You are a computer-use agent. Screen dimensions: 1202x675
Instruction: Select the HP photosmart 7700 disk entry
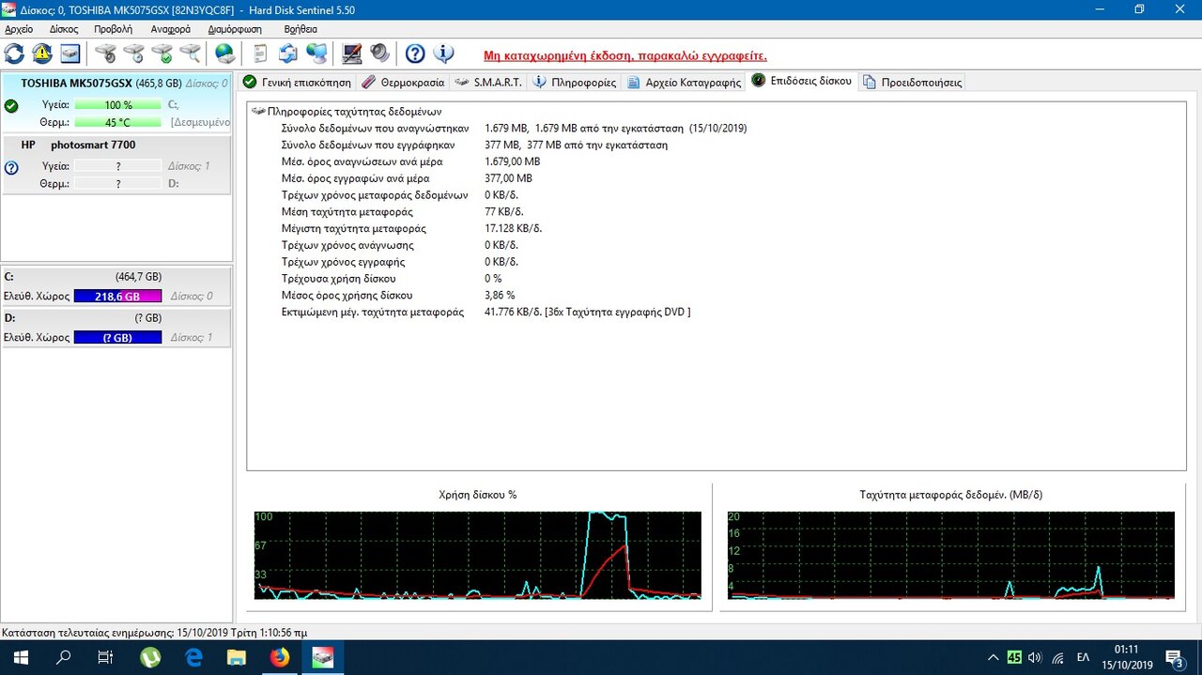coord(116,164)
